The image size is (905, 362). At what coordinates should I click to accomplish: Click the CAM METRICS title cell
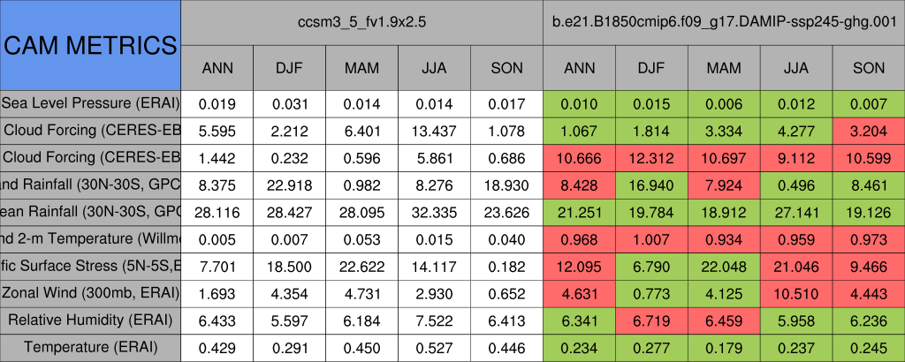coord(90,44)
